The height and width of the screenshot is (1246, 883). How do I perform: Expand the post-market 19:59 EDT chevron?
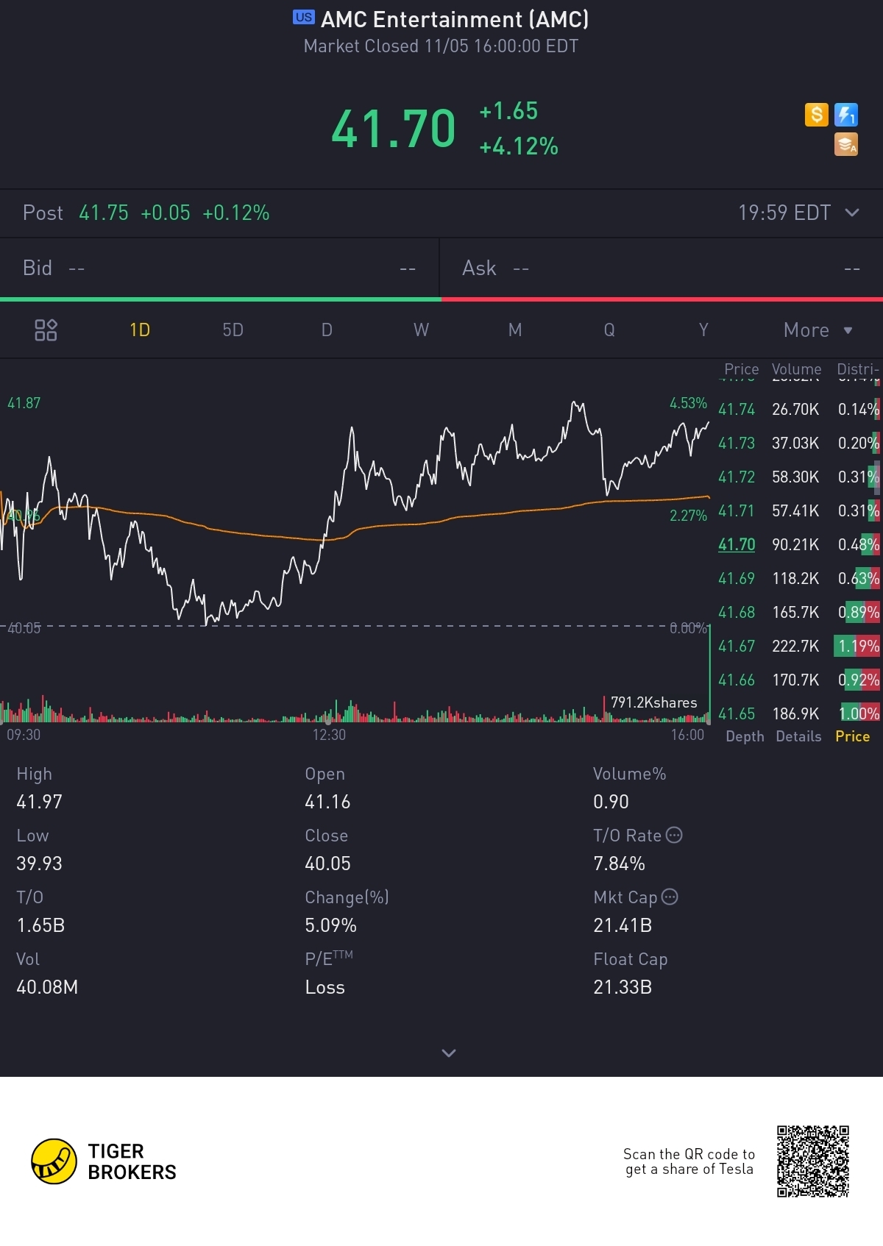coord(852,213)
